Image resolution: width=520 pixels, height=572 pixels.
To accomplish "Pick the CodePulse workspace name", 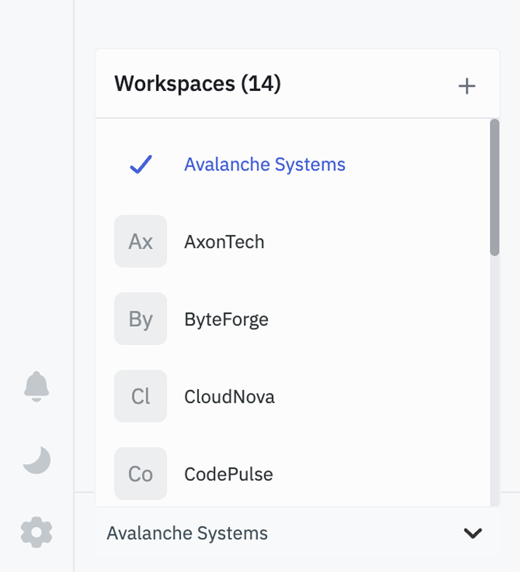I will click(229, 474).
